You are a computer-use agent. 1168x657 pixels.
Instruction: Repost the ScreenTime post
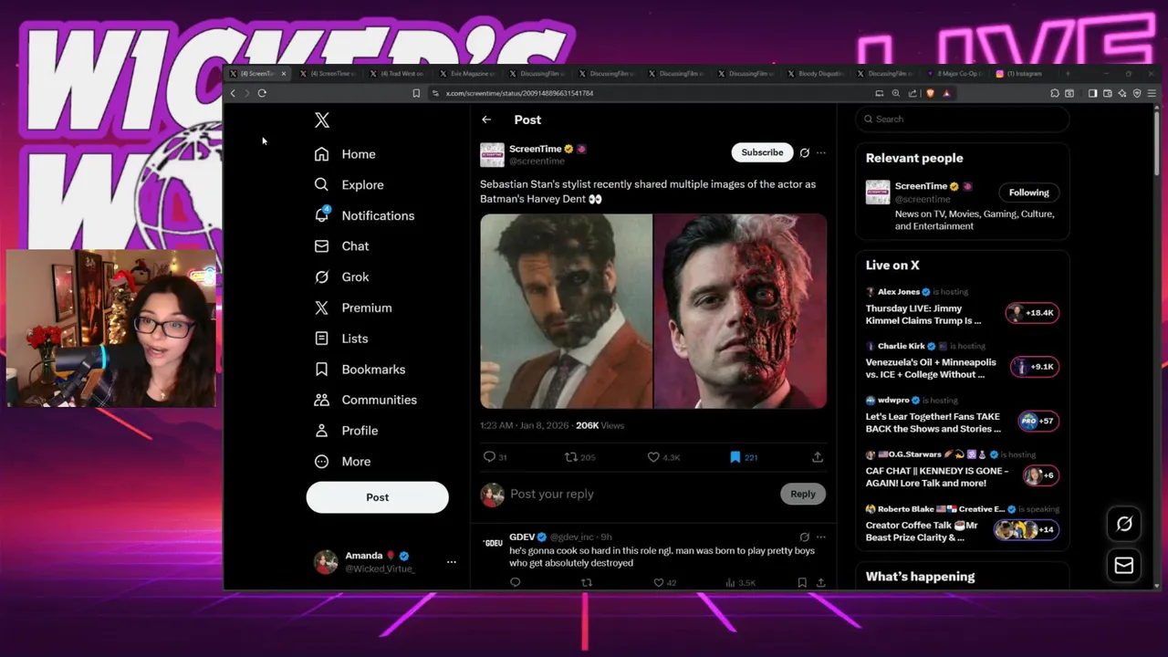click(x=579, y=457)
